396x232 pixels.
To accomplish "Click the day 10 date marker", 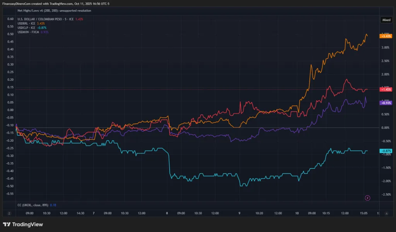I will pos(297,213).
